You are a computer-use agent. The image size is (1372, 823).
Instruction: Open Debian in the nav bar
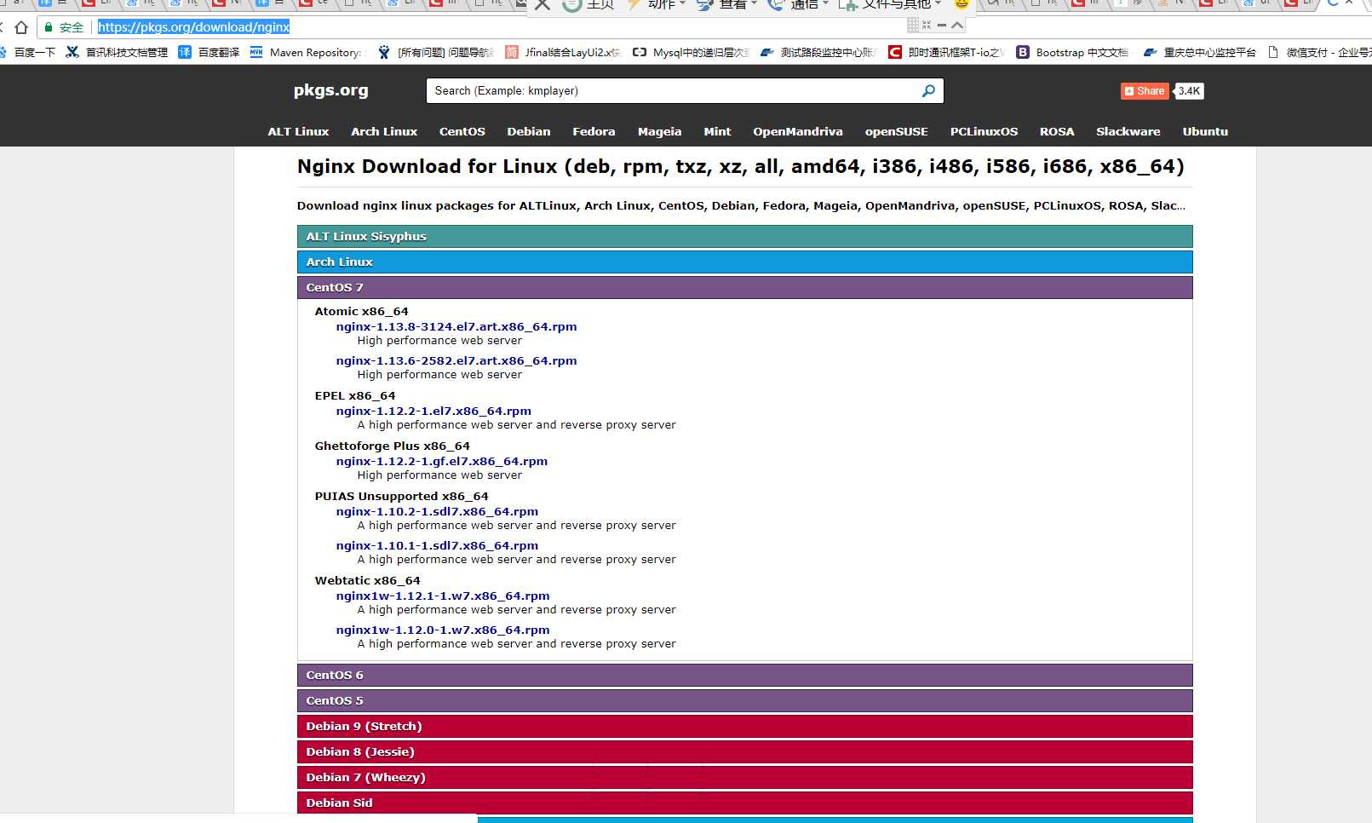pyautogui.click(x=529, y=131)
